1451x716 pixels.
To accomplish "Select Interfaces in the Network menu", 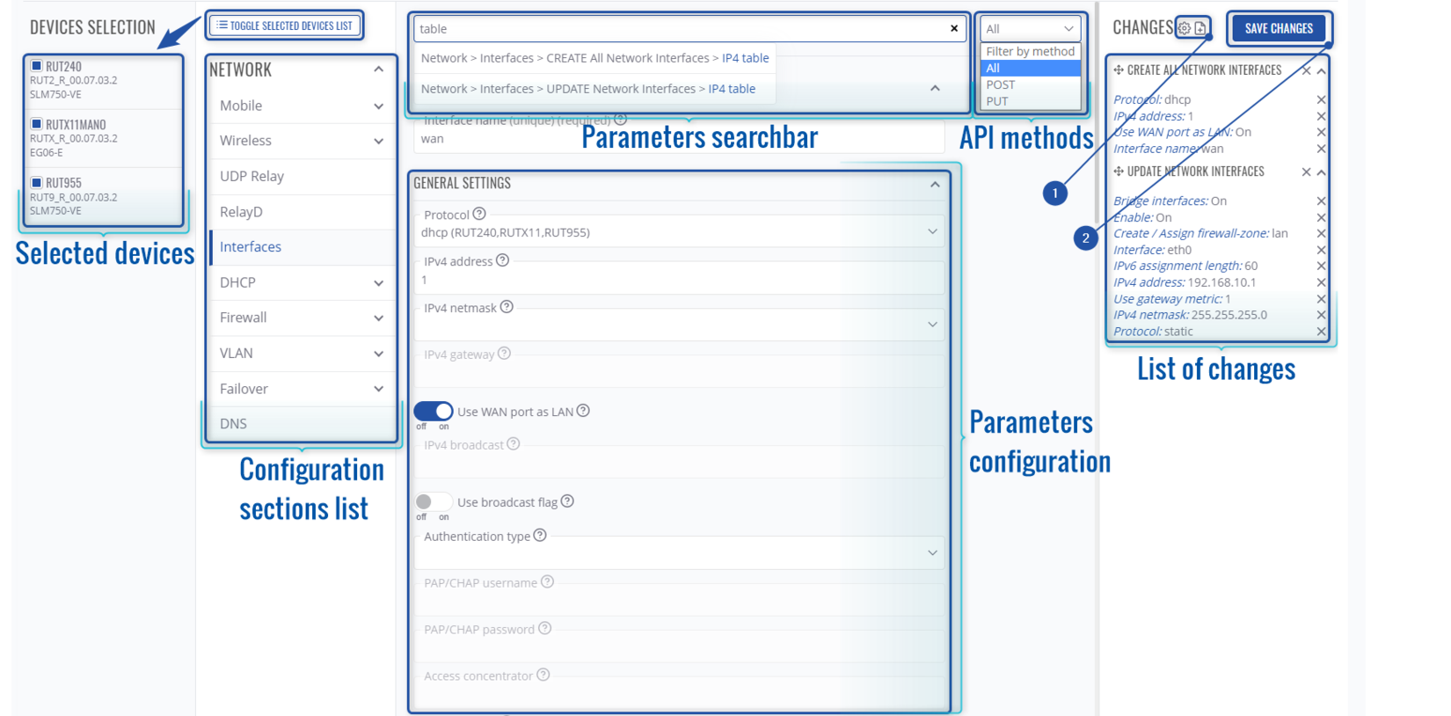I will pos(251,247).
